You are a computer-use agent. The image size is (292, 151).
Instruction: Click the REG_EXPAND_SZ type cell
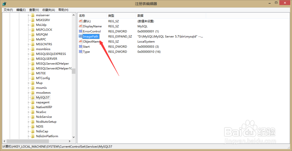click(x=120, y=37)
